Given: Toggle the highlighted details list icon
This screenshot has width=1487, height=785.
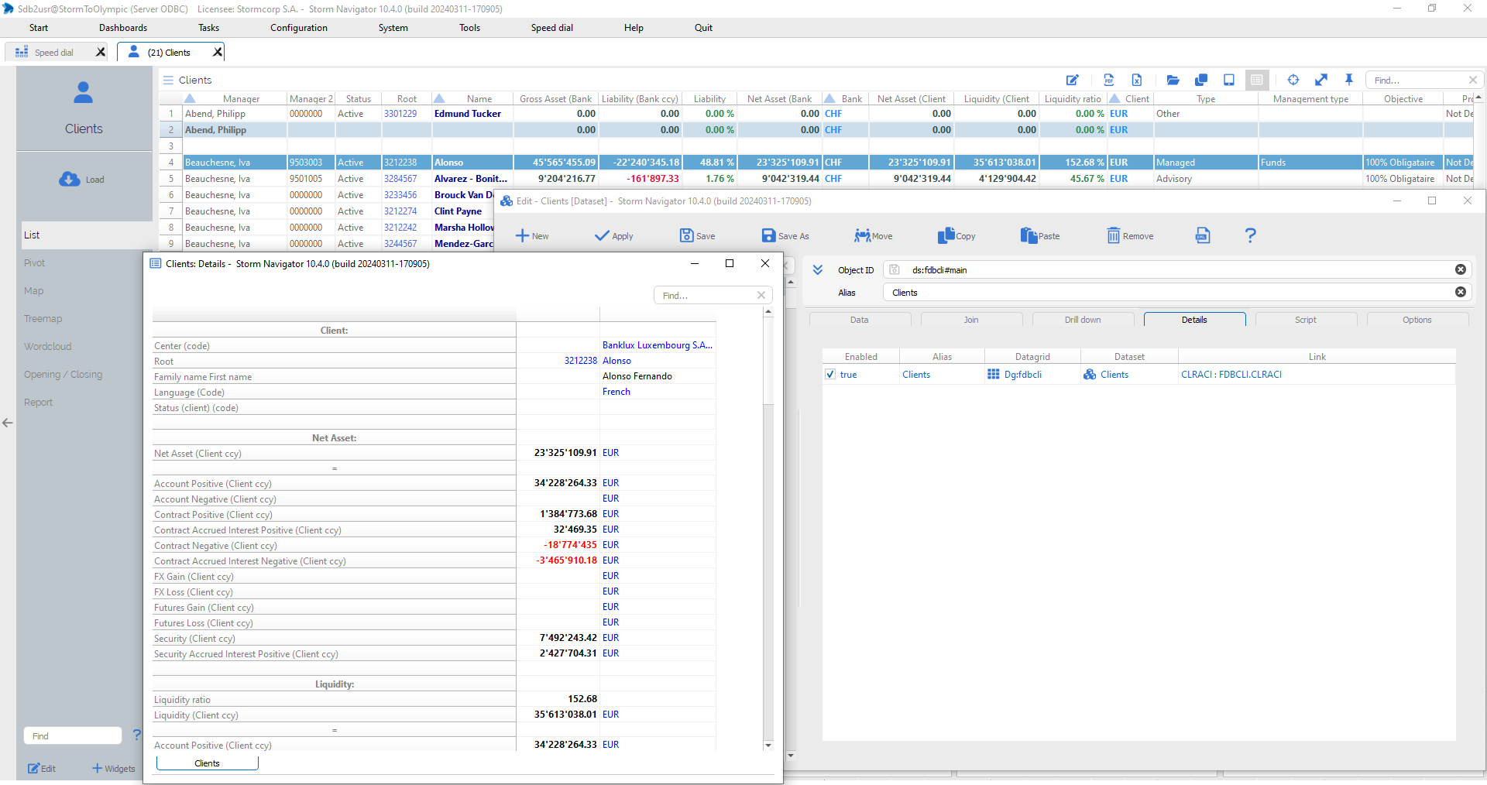Looking at the screenshot, I should tap(1257, 80).
